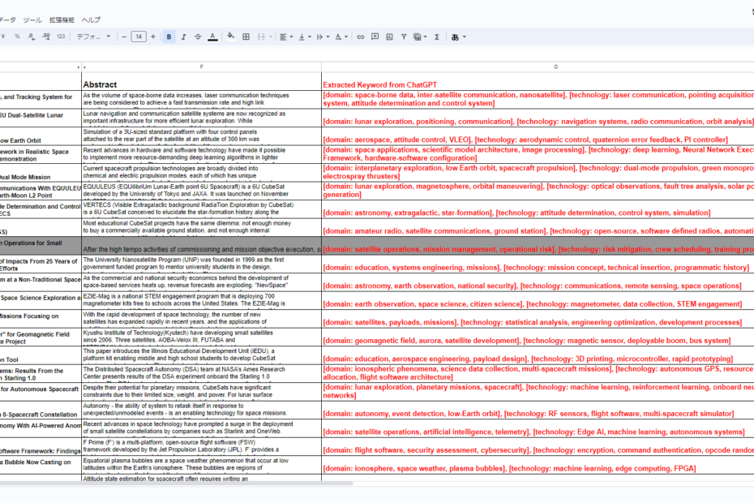Select abstract cell starting 'F Prime (F') is a multi-platform'
The image size is (754, 503).
pos(202,447)
